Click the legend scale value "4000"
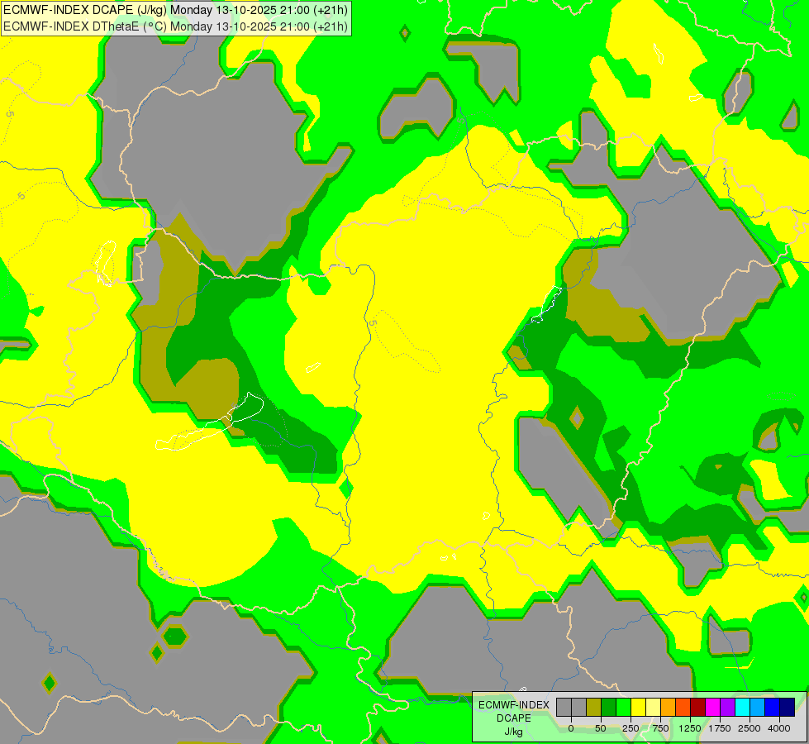The height and width of the screenshot is (744, 809). click(779, 728)
